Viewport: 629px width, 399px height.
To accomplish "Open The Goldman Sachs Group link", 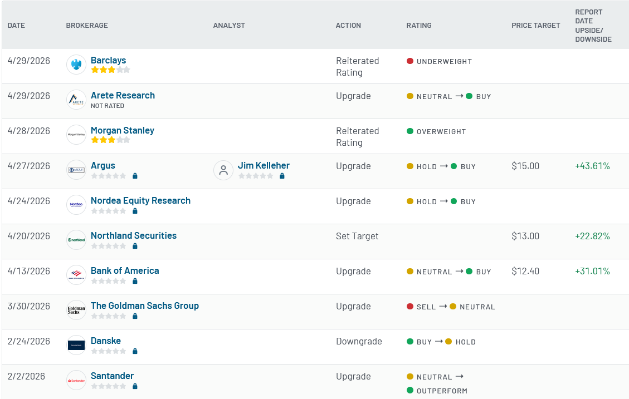I will [x=145, y=306].
